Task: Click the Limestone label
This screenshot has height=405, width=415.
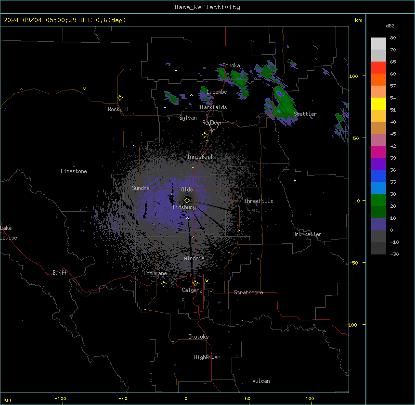Action: click(x=74, y=171)
